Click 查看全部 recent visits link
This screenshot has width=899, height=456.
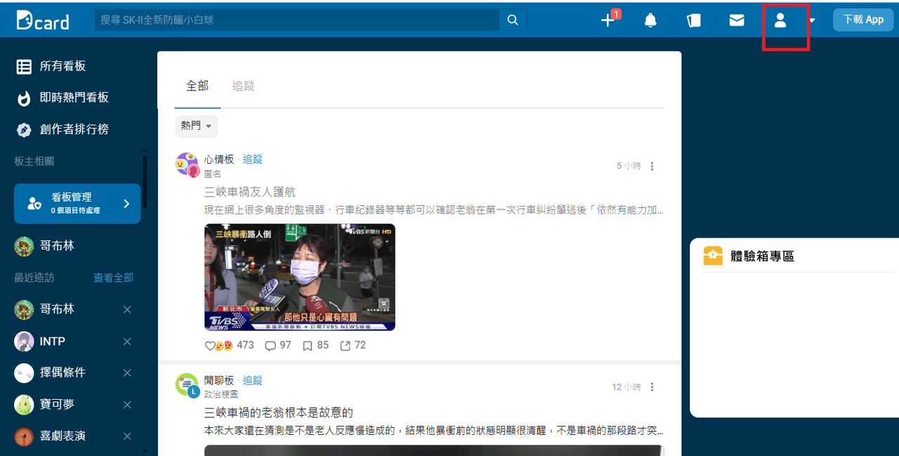click(113, 278)
